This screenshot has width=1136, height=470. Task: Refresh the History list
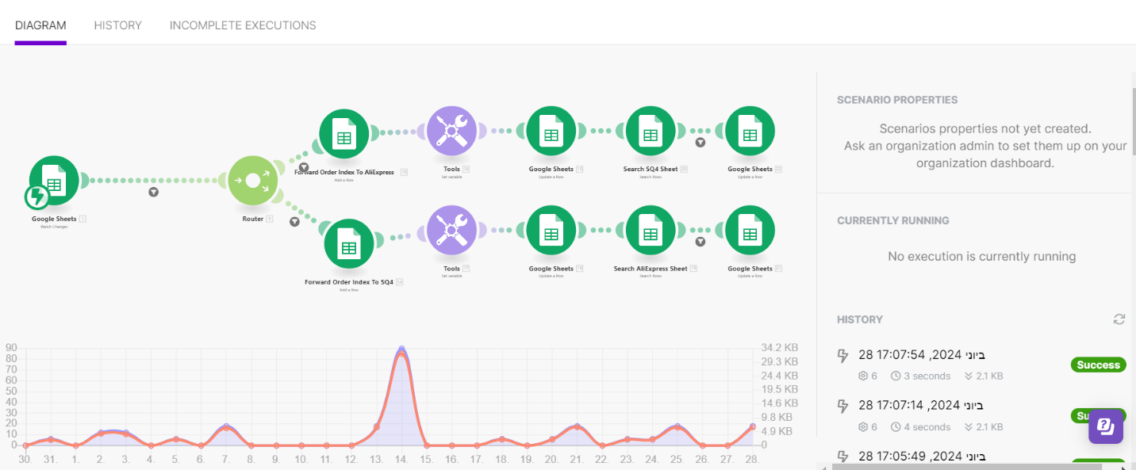coord(1119,319)
